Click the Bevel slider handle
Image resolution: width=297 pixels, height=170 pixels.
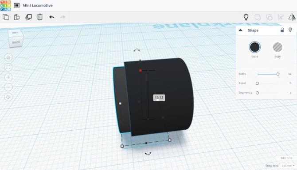tap(257, 83)
